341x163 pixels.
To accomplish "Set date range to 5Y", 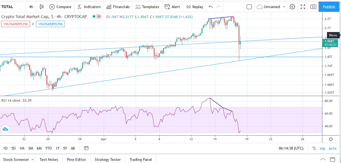I will pos(65,148).
